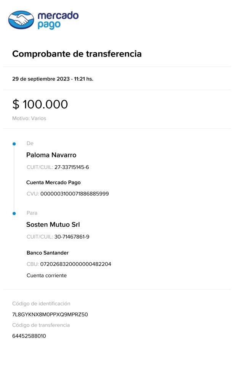Click the Mercado Pago handshake logo
This screenshot has height=391, width=234.
coord(21,20)
